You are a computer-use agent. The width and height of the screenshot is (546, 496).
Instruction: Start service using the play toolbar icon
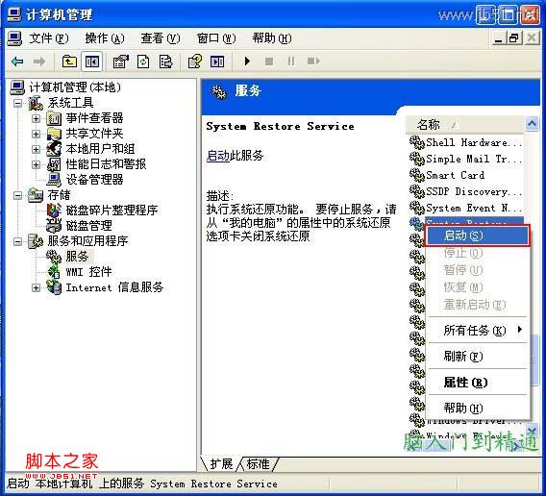click(x=247, y=62)
